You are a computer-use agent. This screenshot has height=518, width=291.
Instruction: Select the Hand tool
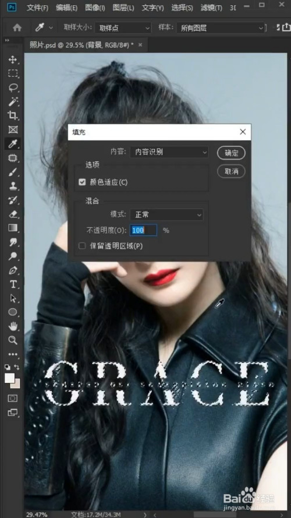click(13, 326)
